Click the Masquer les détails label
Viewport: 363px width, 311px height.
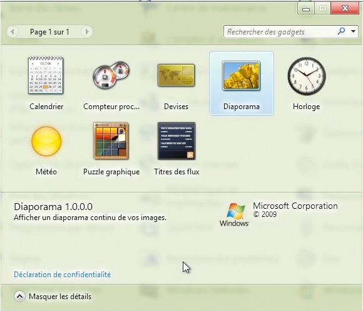pos(60,297)
